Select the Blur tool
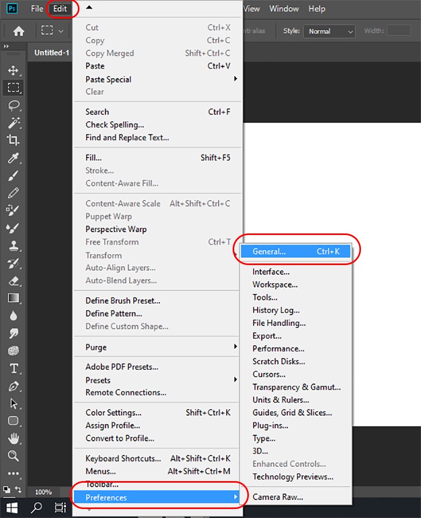421x518 pixels. [13, 316]
